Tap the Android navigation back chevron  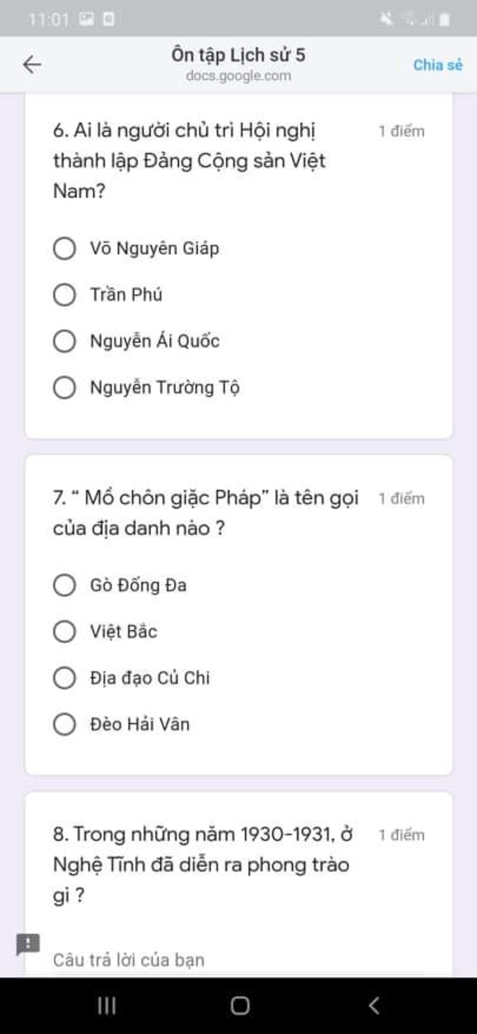pos(374,1006)
